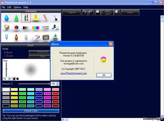The width and height of the screenshot is (164, 121).
Task: Select the melting clock liquify tool
Action: click(x=7, y=28)
